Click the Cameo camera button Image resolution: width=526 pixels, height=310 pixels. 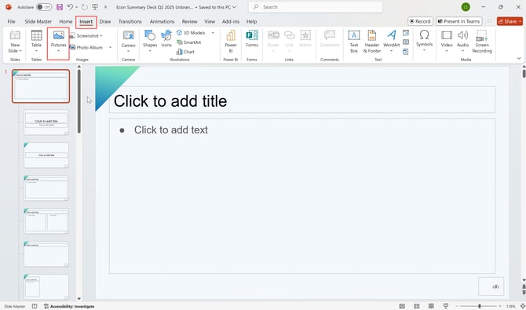[128, 42]
